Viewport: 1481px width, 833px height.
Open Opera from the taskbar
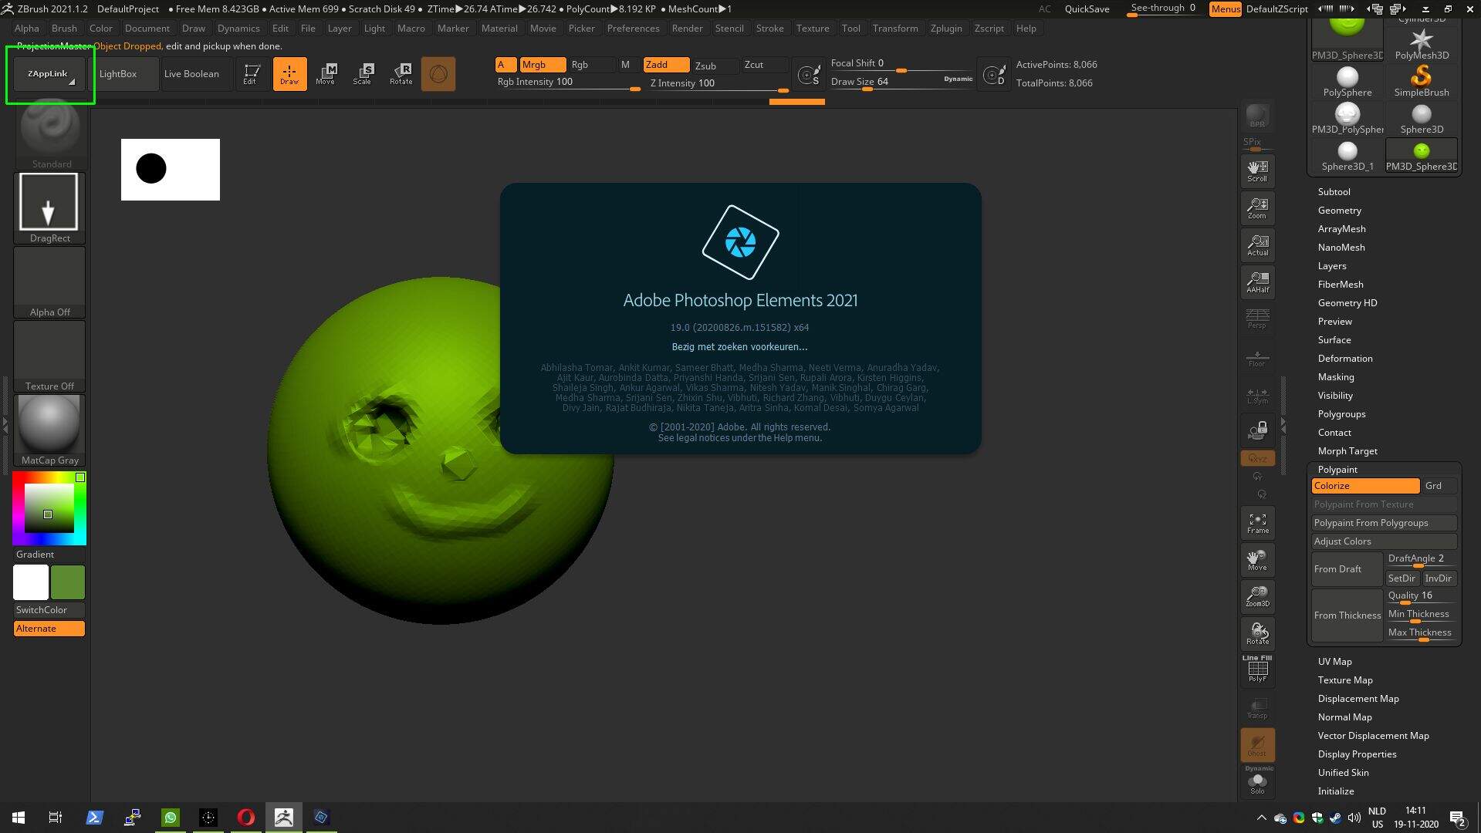pyautogui.click(x=246, y=817)
